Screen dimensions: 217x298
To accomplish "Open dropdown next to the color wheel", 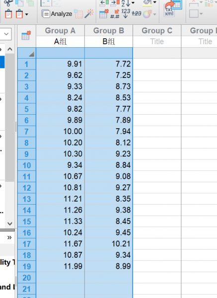I will (x=154, y=14).
